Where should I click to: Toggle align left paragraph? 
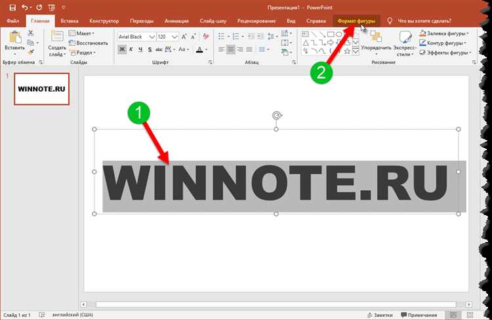click(x=221, y=50)
